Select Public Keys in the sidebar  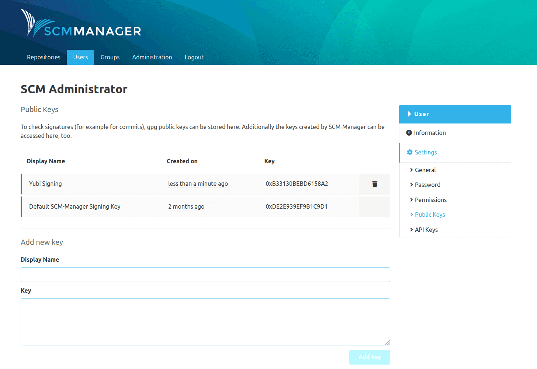(x=430, y=214)
